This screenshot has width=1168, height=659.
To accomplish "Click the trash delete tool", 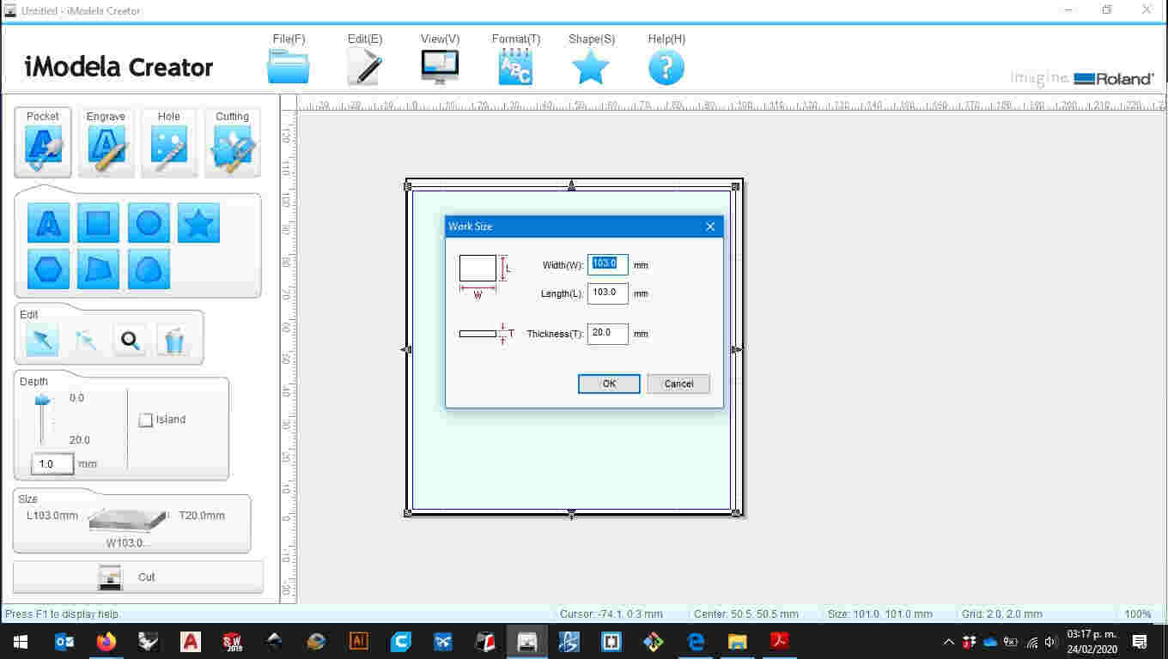I will [173, 341].
